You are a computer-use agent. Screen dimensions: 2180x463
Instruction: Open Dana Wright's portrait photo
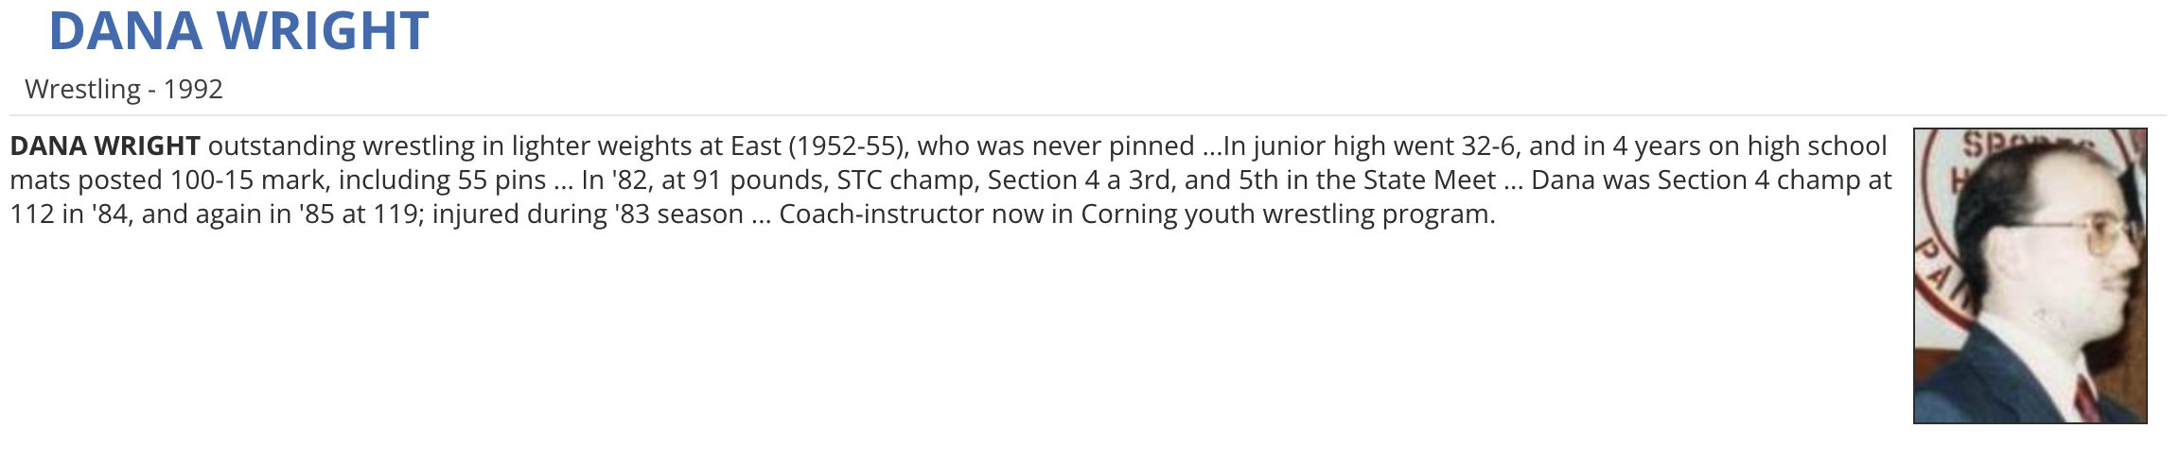(2030, 276)
